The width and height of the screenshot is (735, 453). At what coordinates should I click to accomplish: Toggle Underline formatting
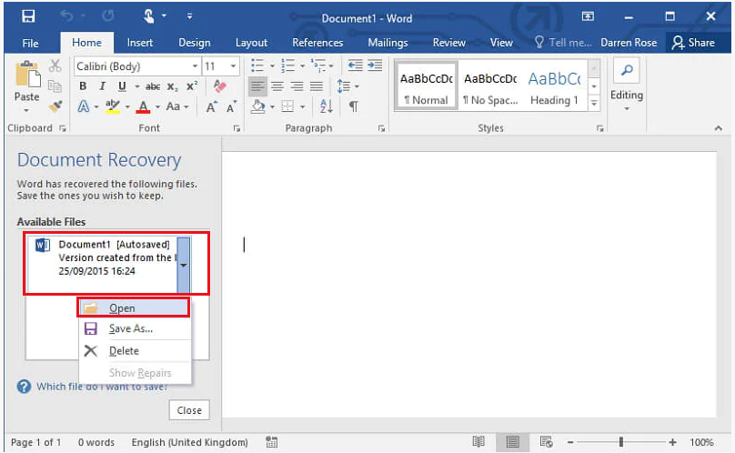point(122,86)
